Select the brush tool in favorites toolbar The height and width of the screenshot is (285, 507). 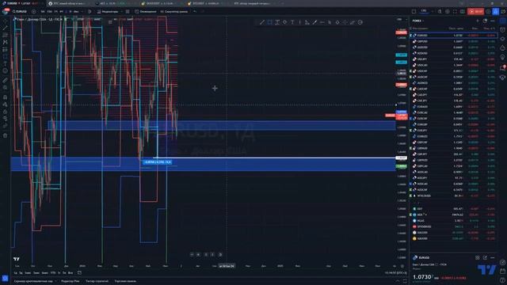pyautogui.click(x=314, y=22)
